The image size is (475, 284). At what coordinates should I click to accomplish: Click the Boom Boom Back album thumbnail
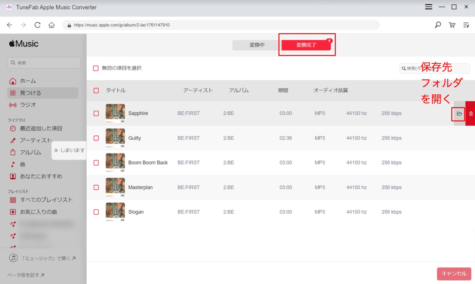coord(115,162)
